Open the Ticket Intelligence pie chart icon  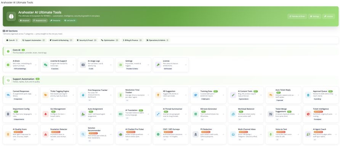point(308,114)
